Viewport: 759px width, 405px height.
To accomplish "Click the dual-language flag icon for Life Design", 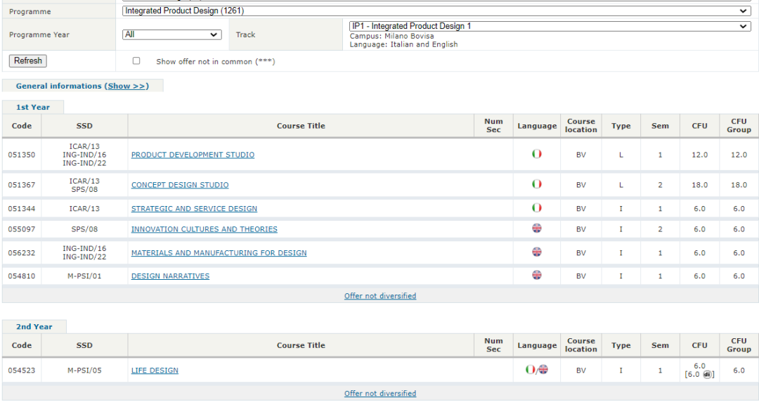I will 536,370.
